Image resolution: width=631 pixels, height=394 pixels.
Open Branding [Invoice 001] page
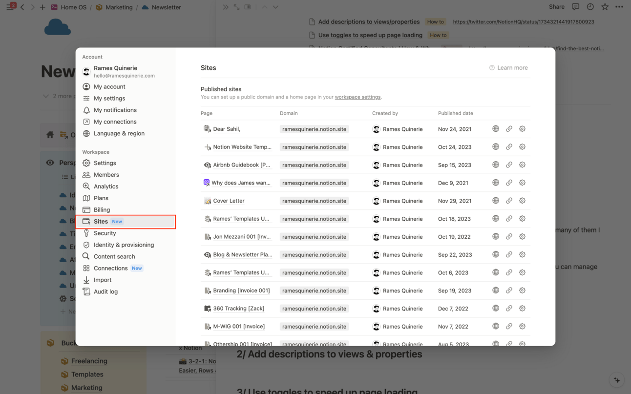pyautogui.click(x=241, y=290)
